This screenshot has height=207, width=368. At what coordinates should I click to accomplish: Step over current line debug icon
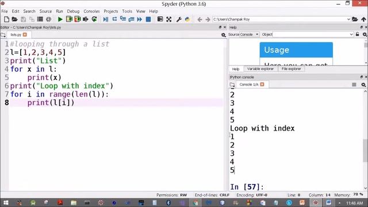tap(114, 19)
